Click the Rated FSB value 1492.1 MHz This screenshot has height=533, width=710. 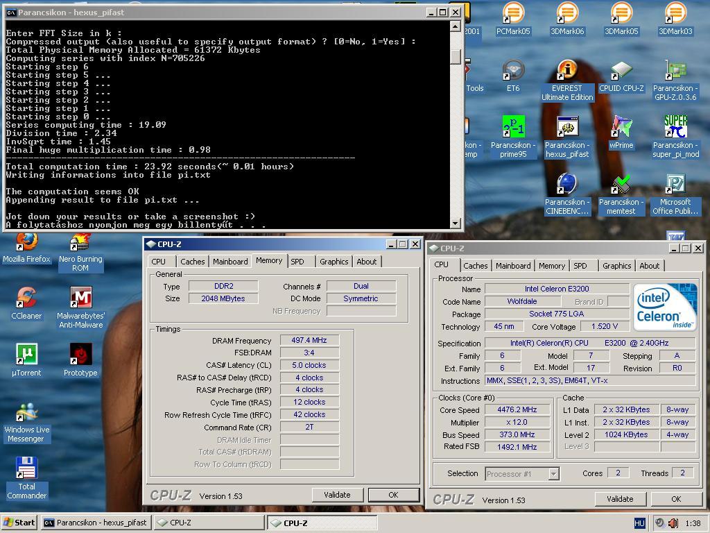coord(517,446)
